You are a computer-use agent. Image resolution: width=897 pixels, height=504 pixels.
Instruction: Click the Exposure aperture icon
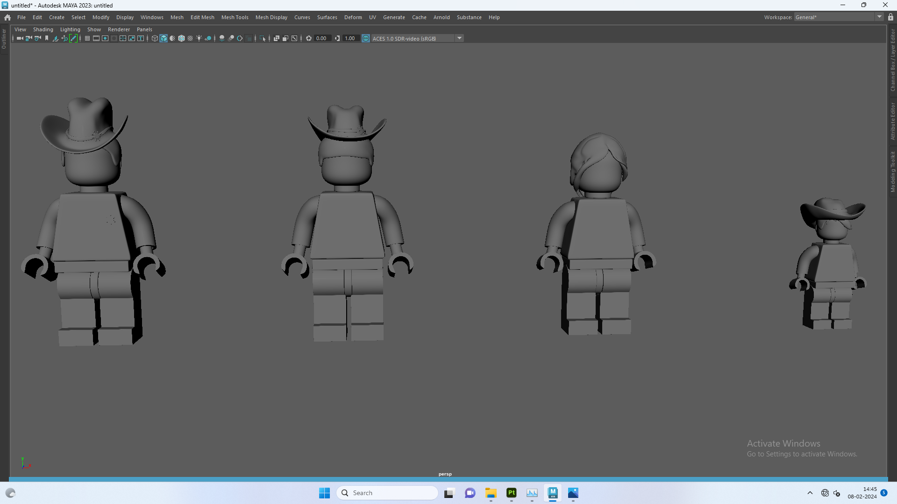[x=309, y=38]
